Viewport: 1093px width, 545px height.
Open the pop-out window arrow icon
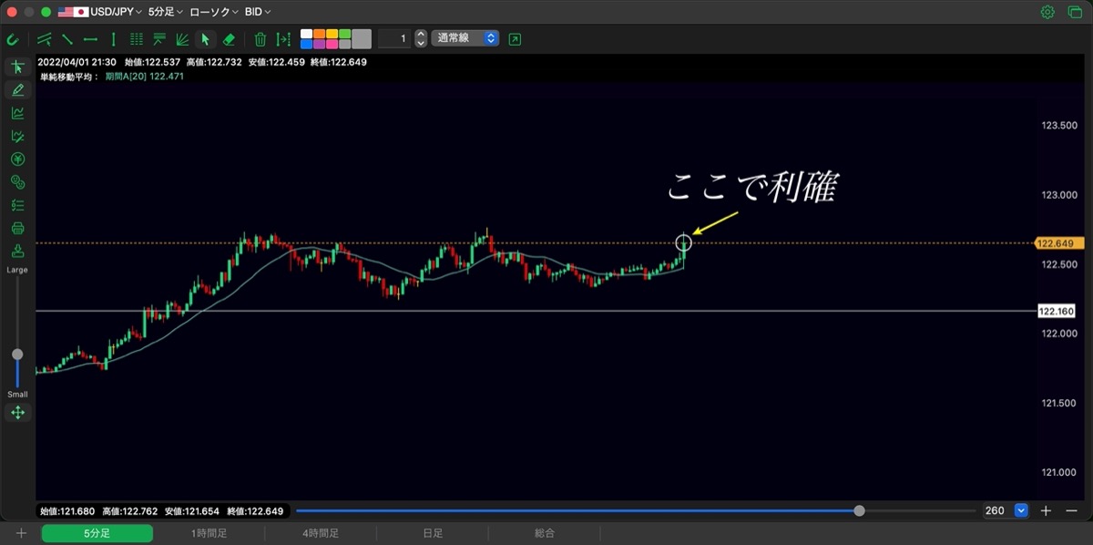(x=516, y=39)
